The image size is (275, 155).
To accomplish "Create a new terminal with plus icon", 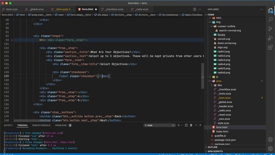I will (x=179, y=125).
